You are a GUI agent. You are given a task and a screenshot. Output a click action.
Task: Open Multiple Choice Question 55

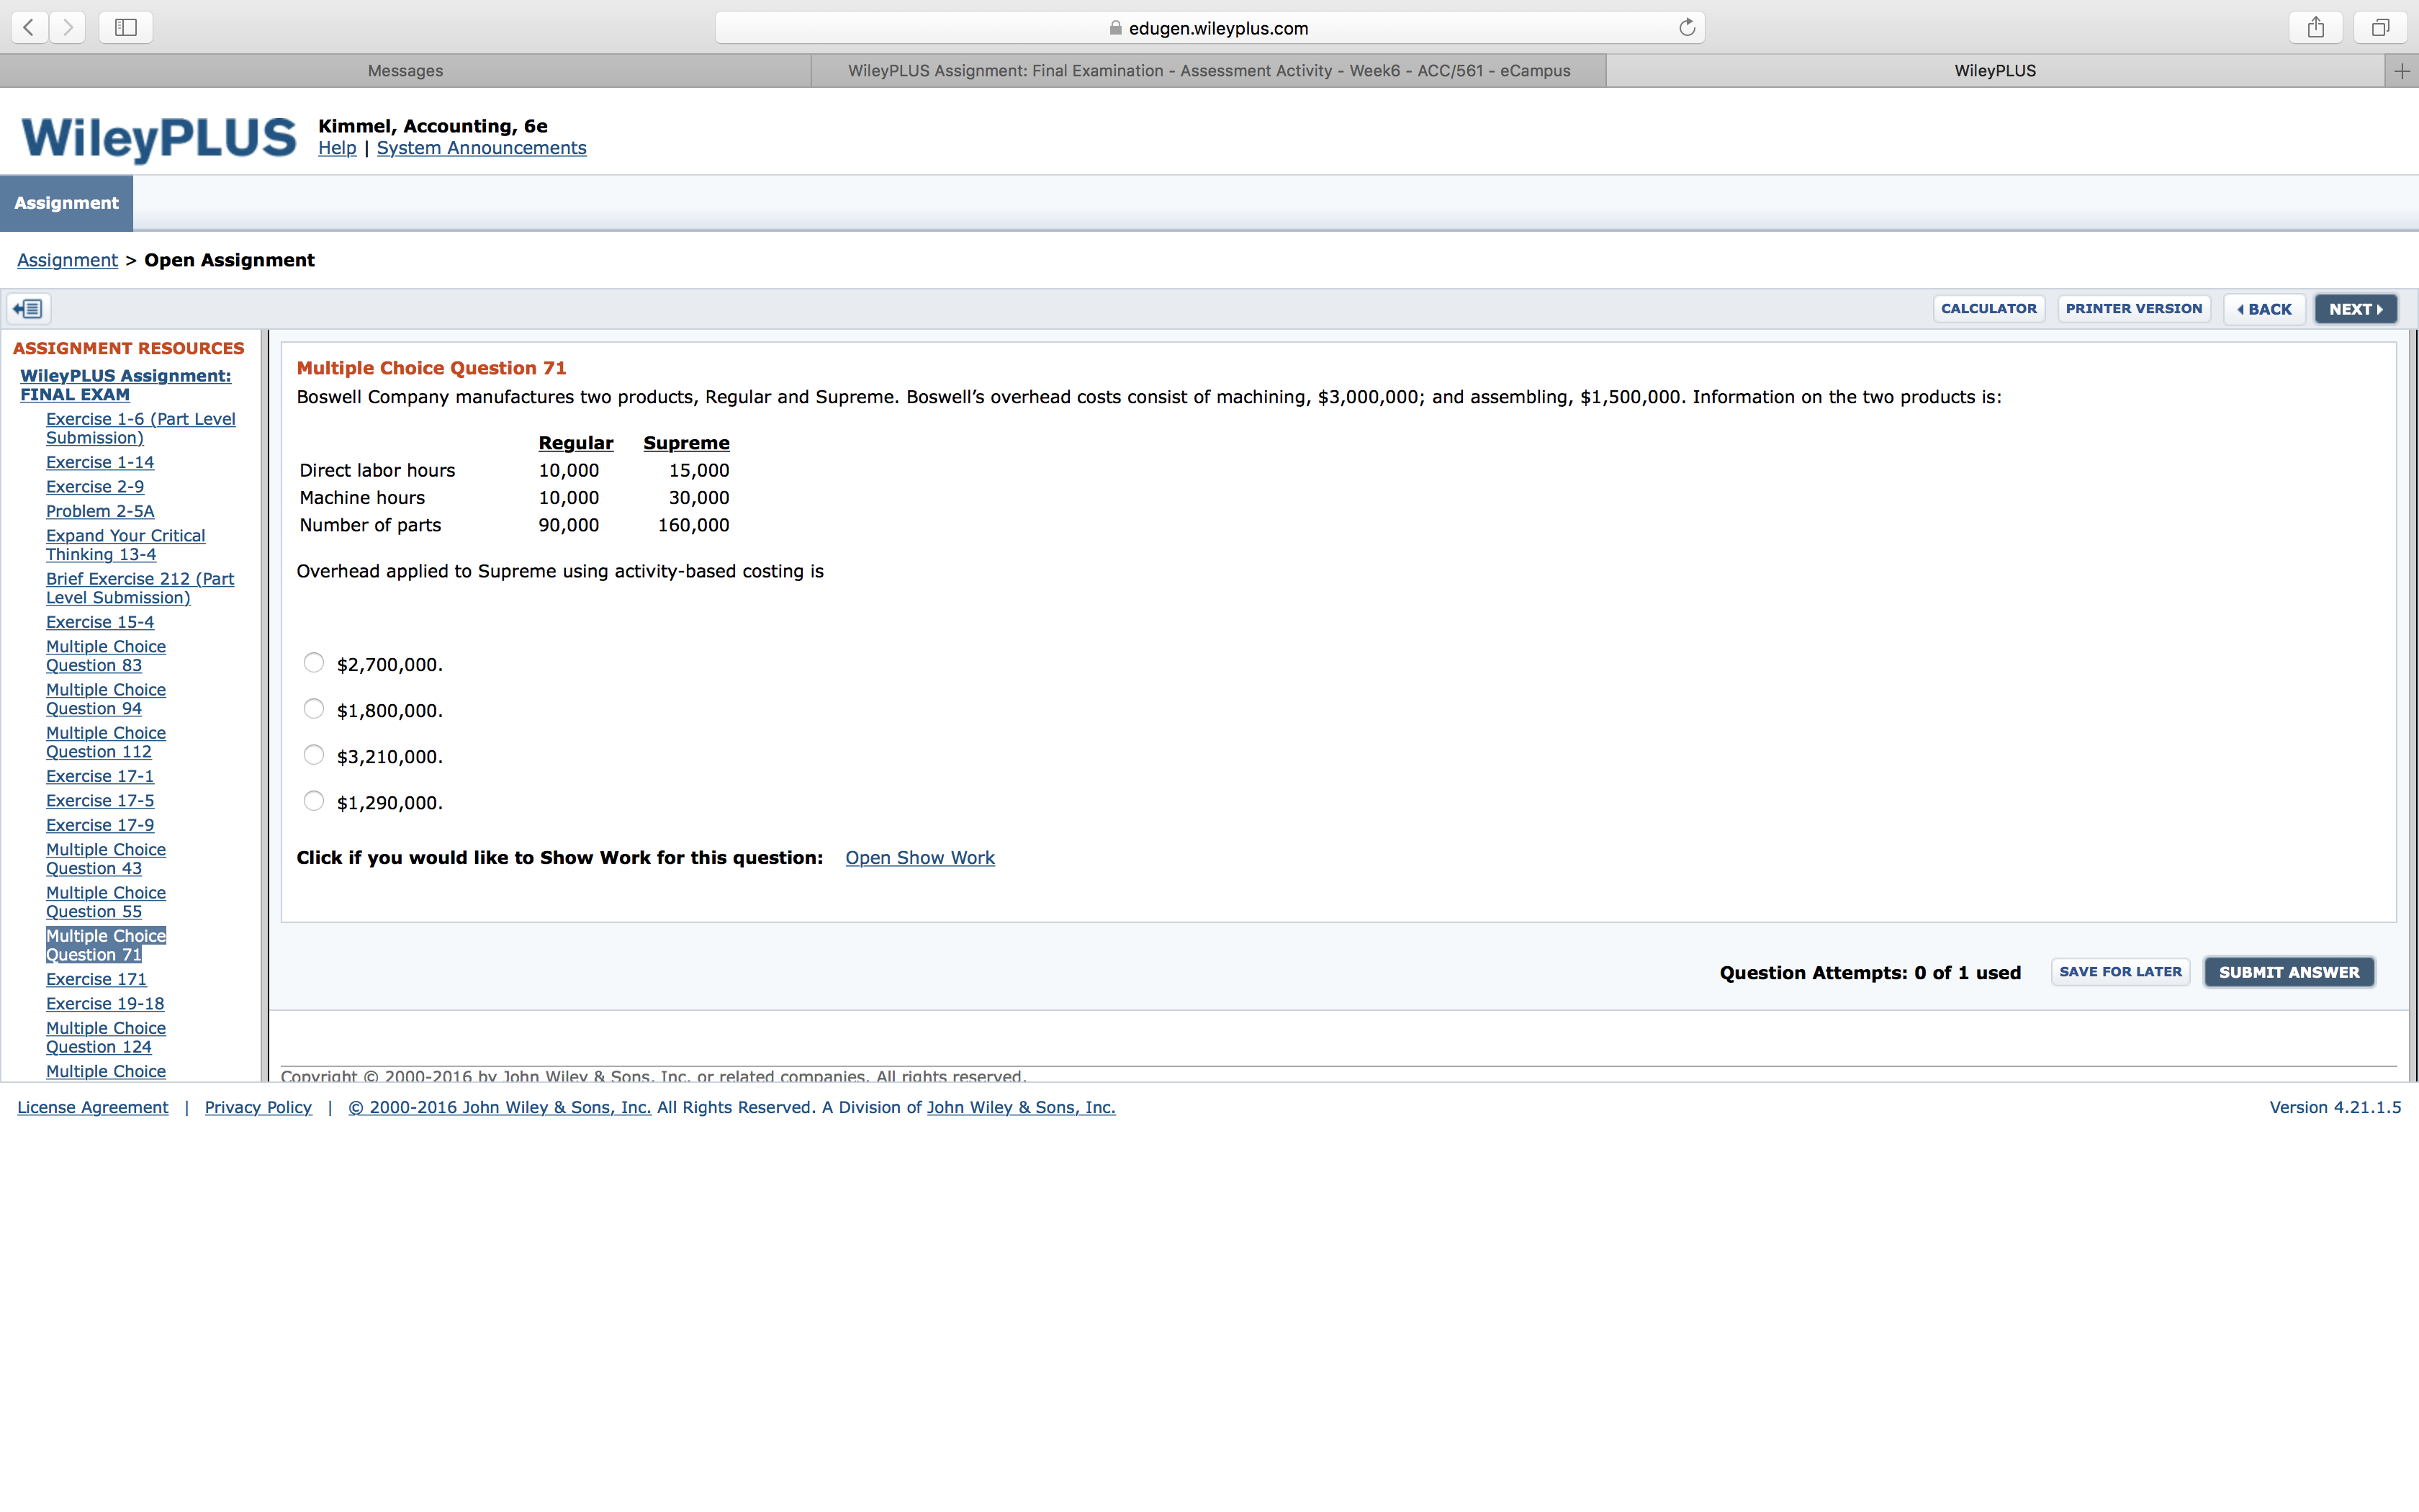(x=106, y=902)
